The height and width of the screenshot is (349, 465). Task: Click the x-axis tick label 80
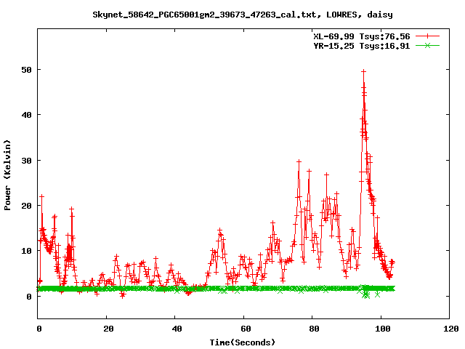pos(314,329)
